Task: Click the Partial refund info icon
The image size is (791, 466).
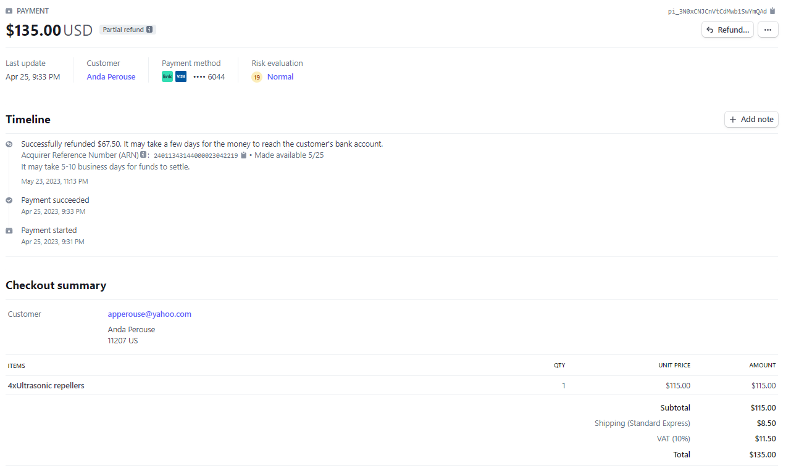Action: point(149,30)
